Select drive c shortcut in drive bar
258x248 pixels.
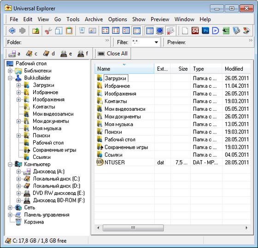click(31, 54)
